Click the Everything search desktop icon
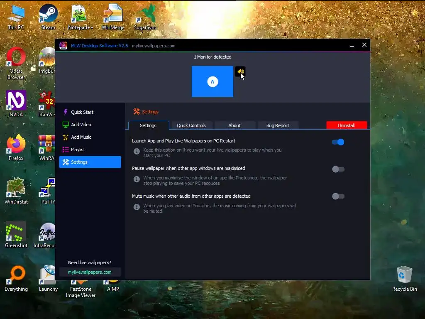Image resolution: width=425 pixels, height=319 pixels. coord(16,279)
